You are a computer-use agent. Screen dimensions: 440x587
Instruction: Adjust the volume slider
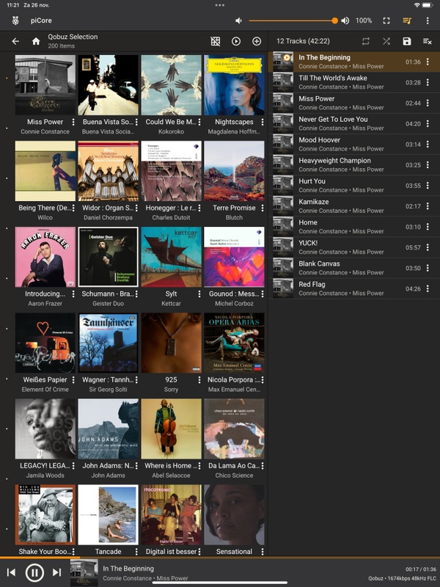(292, 21)
